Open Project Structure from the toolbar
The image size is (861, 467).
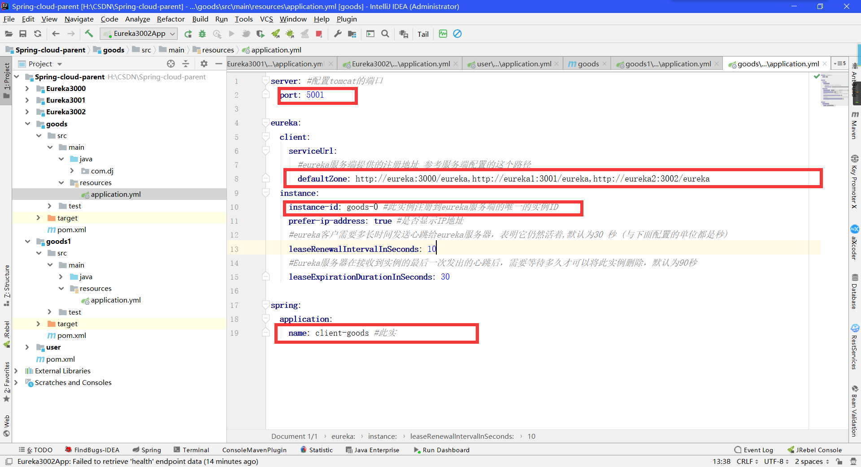(x=352, y=34)
